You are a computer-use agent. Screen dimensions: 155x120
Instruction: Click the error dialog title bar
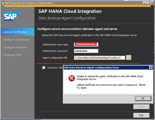tap(106, 68)
